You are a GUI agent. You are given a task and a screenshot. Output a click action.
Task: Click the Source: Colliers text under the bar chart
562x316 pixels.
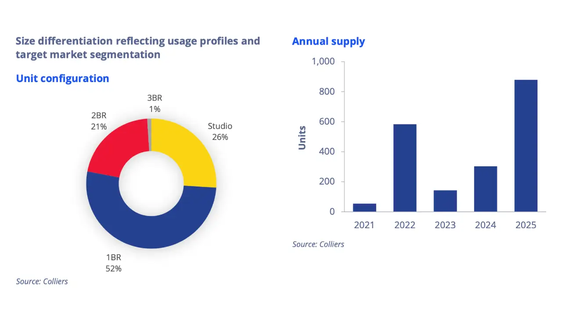pyautogui.click(x=318, y=244)
